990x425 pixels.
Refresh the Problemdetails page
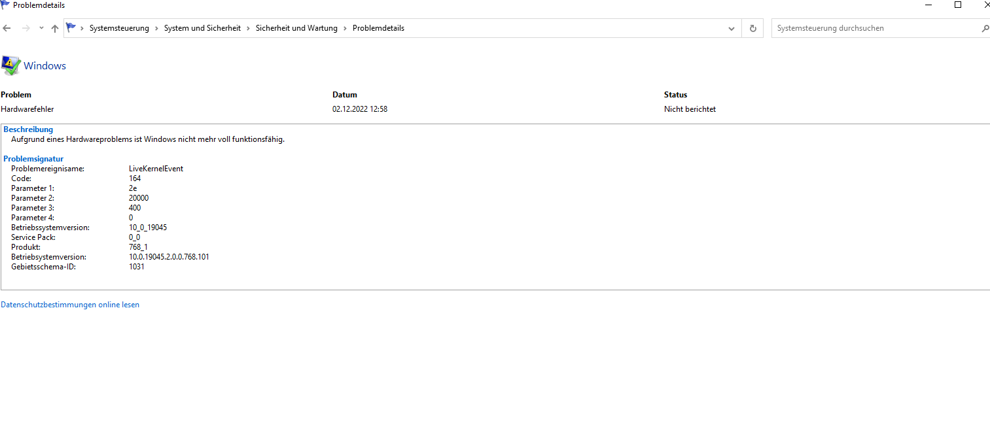point(752,28)
